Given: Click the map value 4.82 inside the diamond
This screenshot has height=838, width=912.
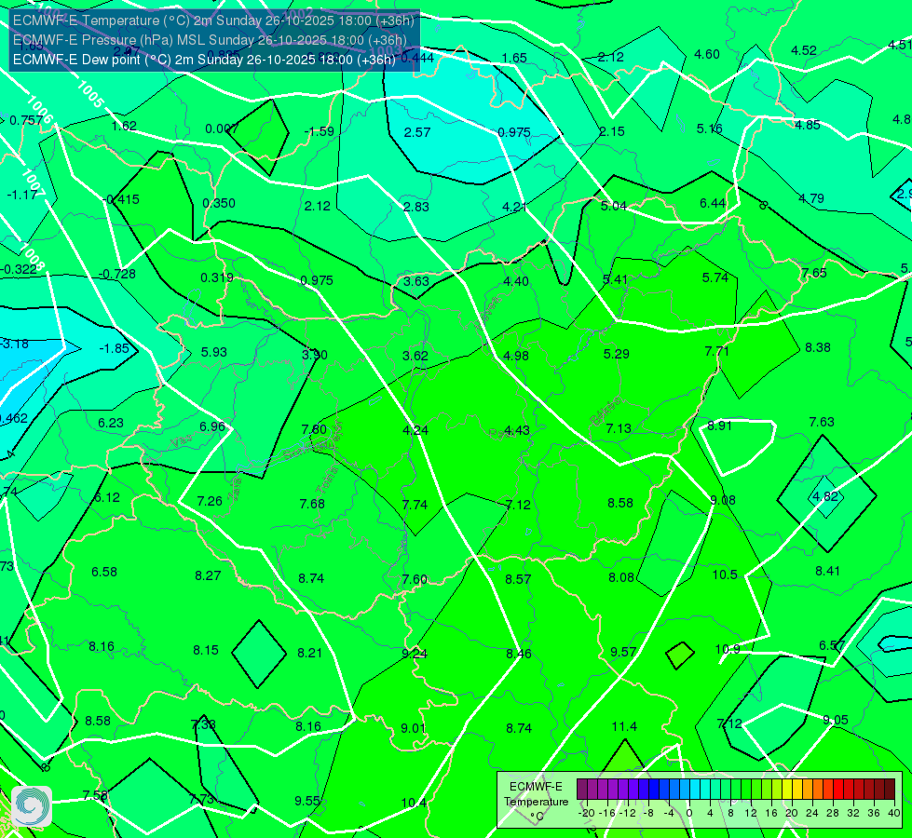Looking at the screenshot, I should point(824,496).
